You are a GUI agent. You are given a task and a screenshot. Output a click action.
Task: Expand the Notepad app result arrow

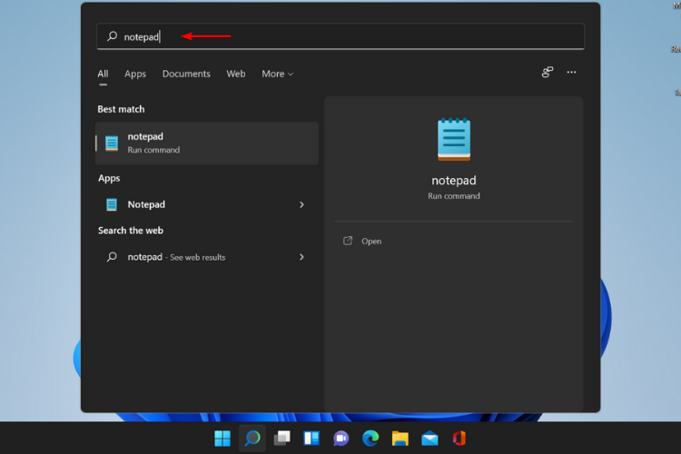301,205
